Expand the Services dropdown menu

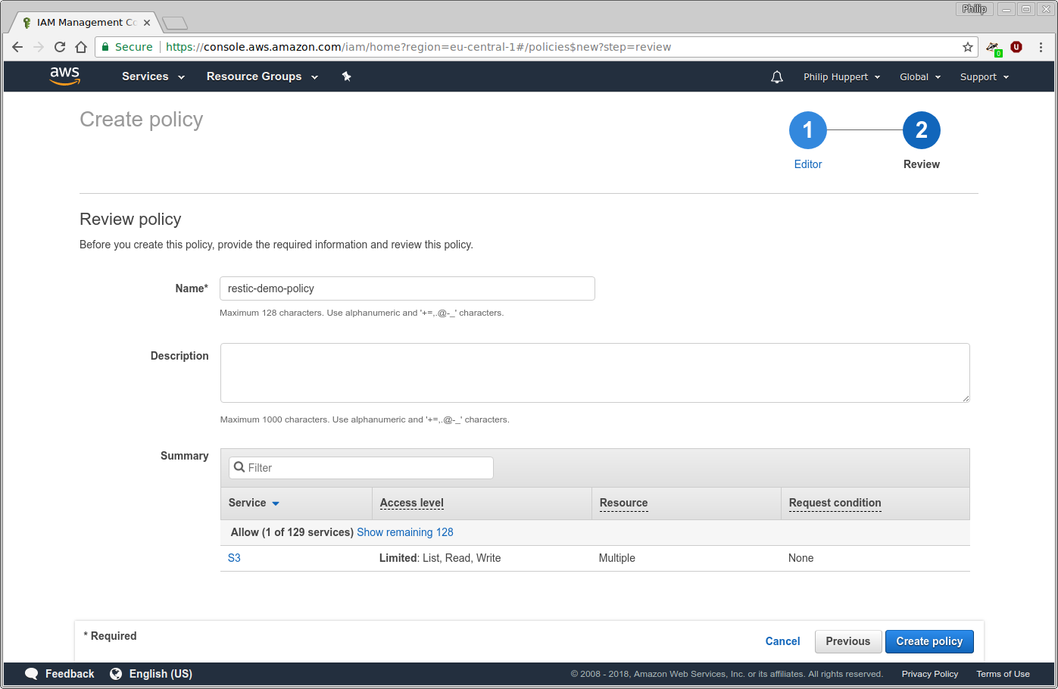pos(153,76)
